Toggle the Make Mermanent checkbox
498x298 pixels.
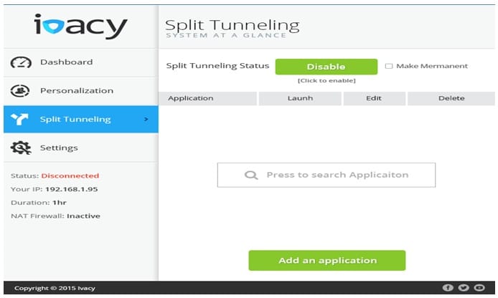click(389, 66)
